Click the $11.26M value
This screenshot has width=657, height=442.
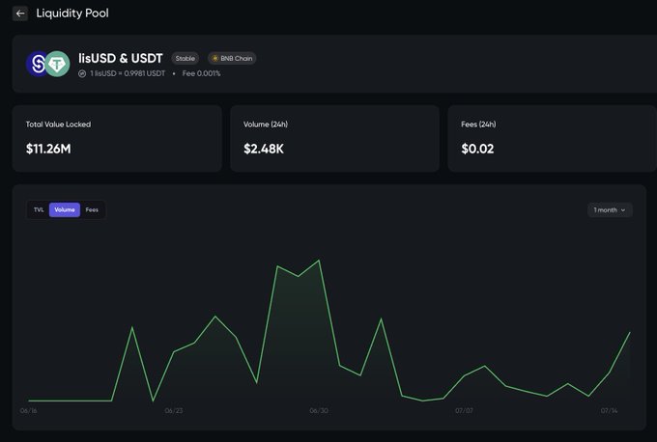click(x=48, y=149)
